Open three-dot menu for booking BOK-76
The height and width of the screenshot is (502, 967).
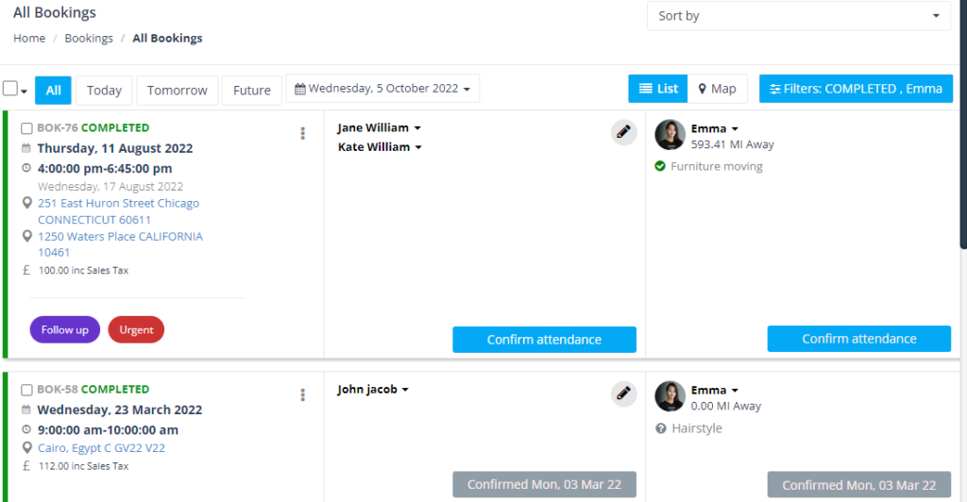point(302,134)
